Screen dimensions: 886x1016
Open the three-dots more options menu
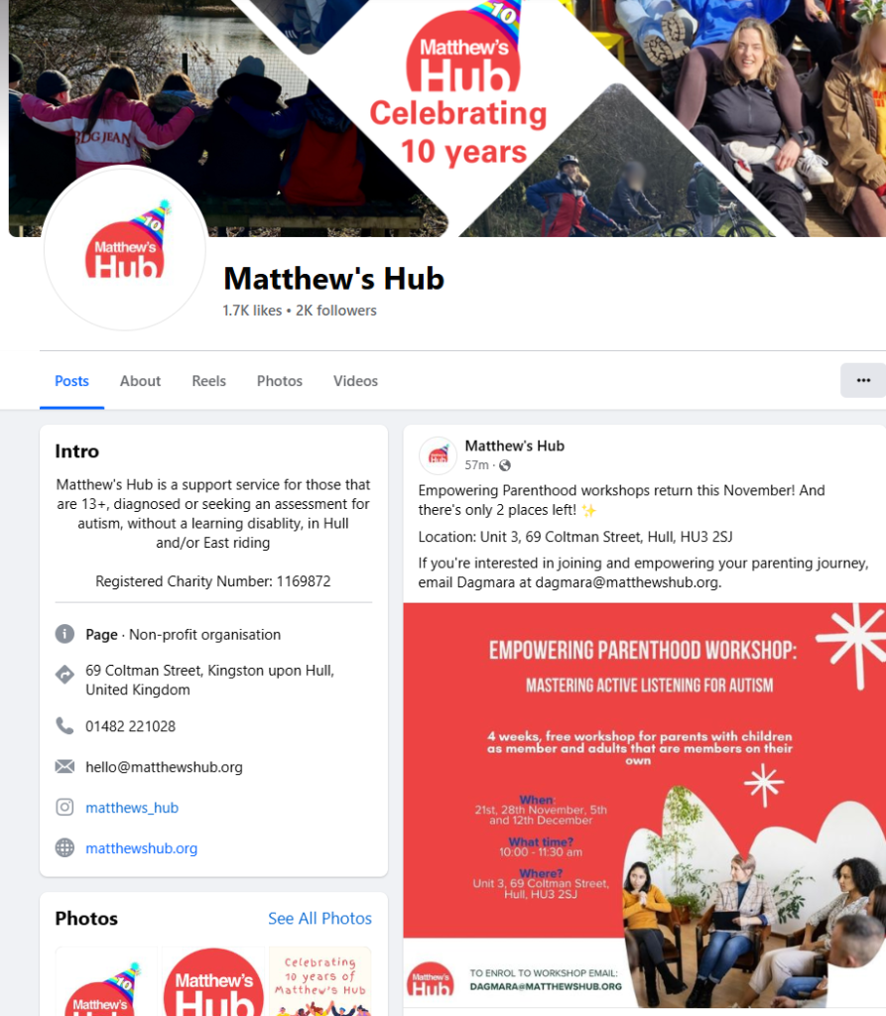(863, 380)
